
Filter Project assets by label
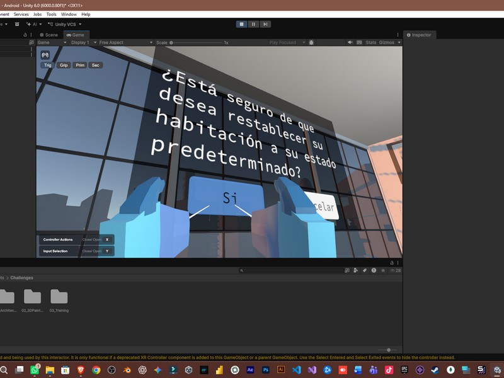[365, 270]
